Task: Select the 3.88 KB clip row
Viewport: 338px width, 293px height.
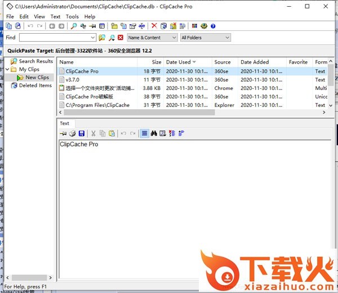Action: coord(193,88)
